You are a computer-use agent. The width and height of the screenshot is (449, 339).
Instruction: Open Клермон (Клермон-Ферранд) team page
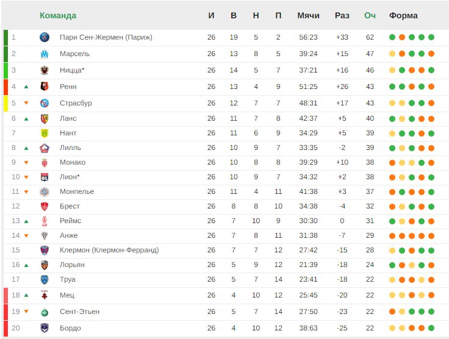click(109, 250)
